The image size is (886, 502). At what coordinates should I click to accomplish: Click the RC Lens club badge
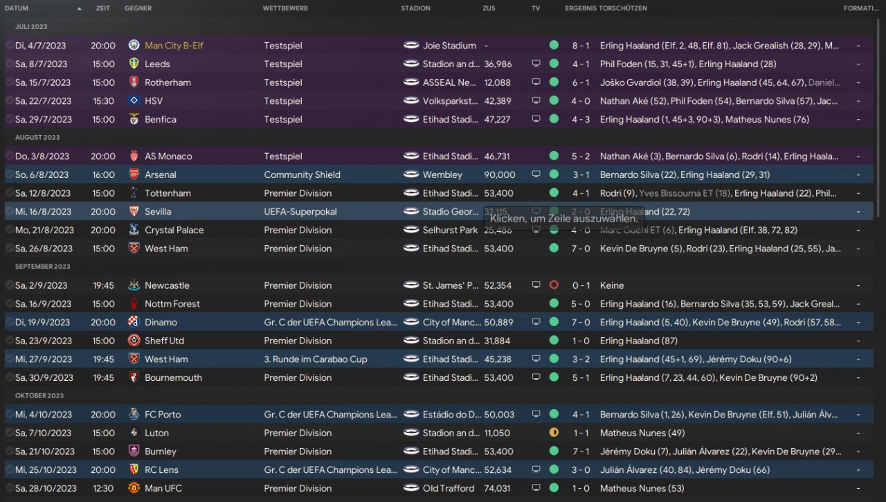(134, 469)
